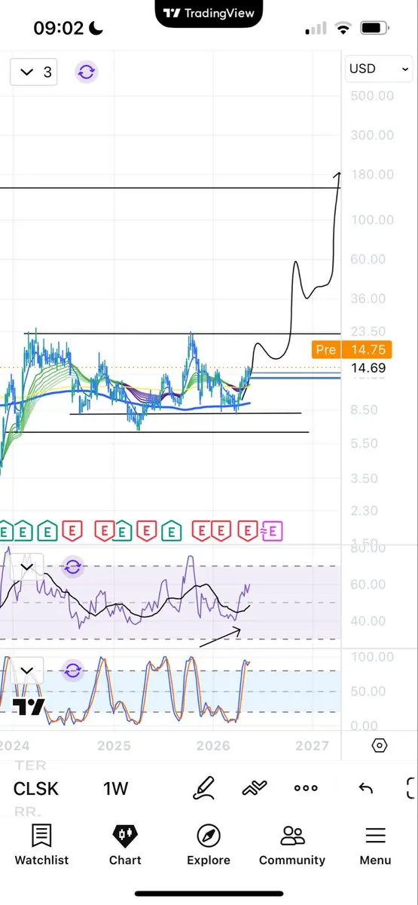Tap the purple E earnings marker

(x=272, y=531)
